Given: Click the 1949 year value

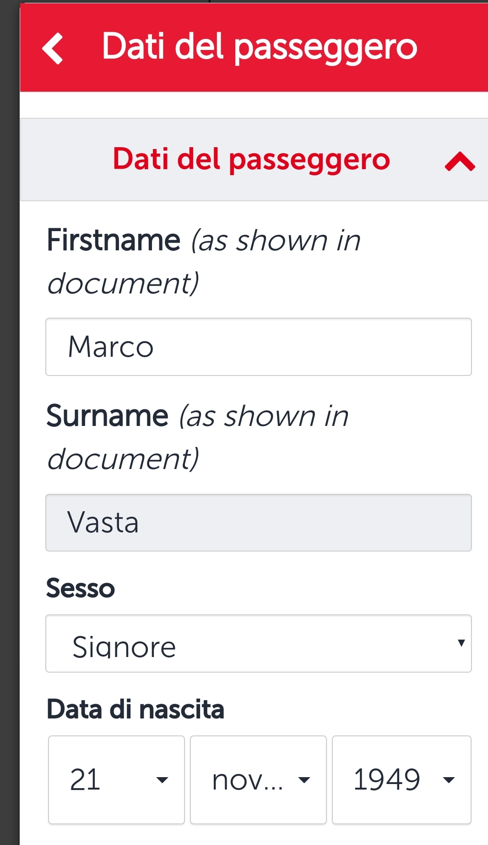Looking at the screenshot, I should 387,779.
